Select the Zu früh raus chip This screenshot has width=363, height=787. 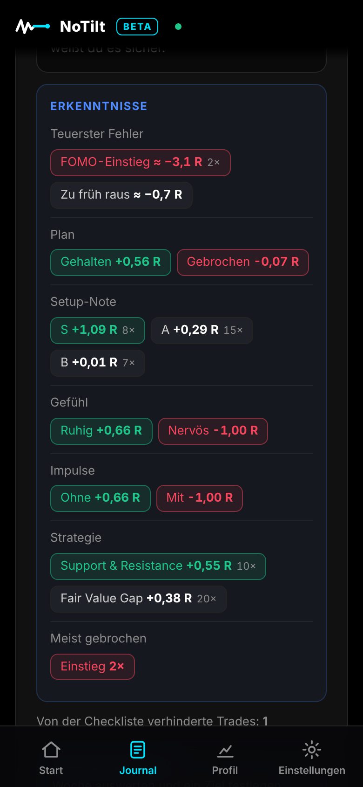point(121,195)
